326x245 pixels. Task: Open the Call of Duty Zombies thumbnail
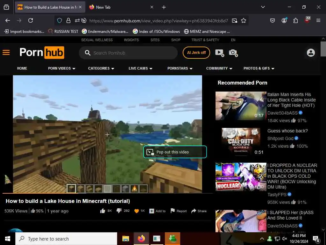click(x=241, y=142)
